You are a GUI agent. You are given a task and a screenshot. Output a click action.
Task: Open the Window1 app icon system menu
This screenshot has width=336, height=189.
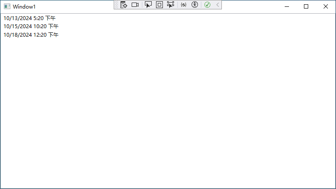[7, 6]
